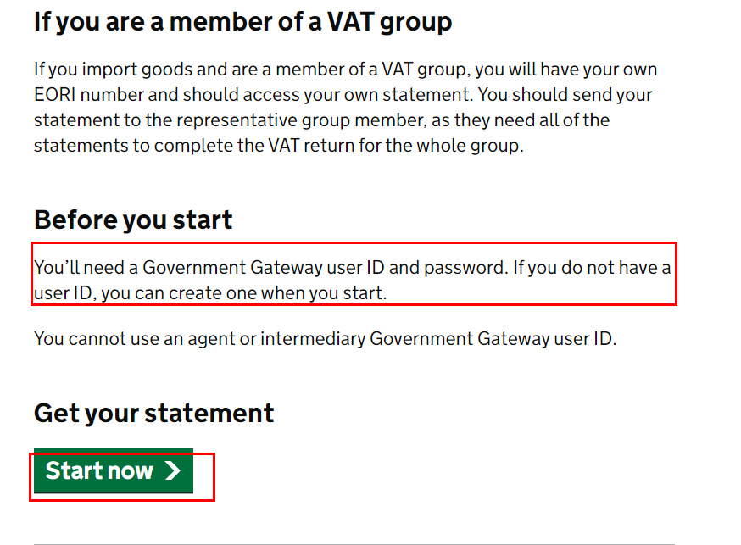Click the 'Get your statement' heading
Image resolution: width=741 pixels, height=545 pixels.
point(153,414)
